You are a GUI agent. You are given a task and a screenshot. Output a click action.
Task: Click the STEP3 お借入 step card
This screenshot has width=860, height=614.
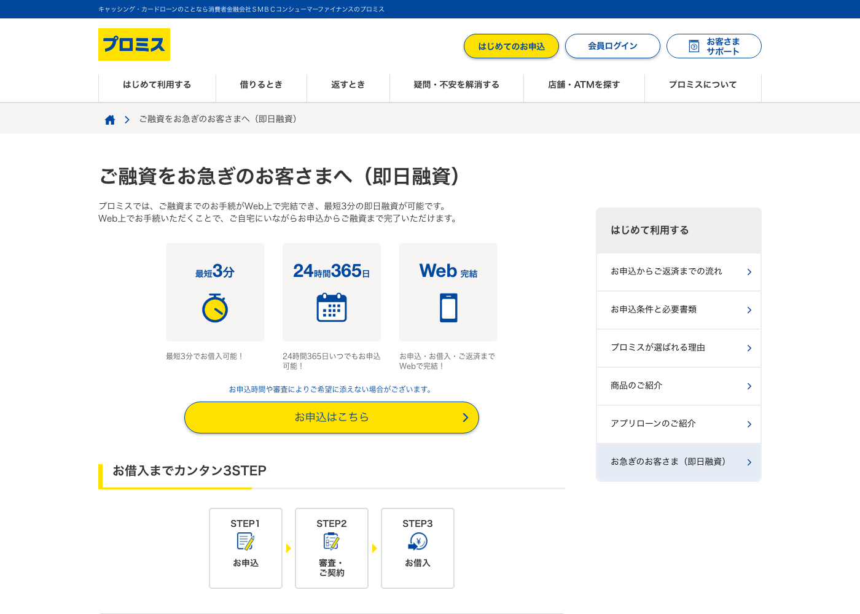point(418,548)
